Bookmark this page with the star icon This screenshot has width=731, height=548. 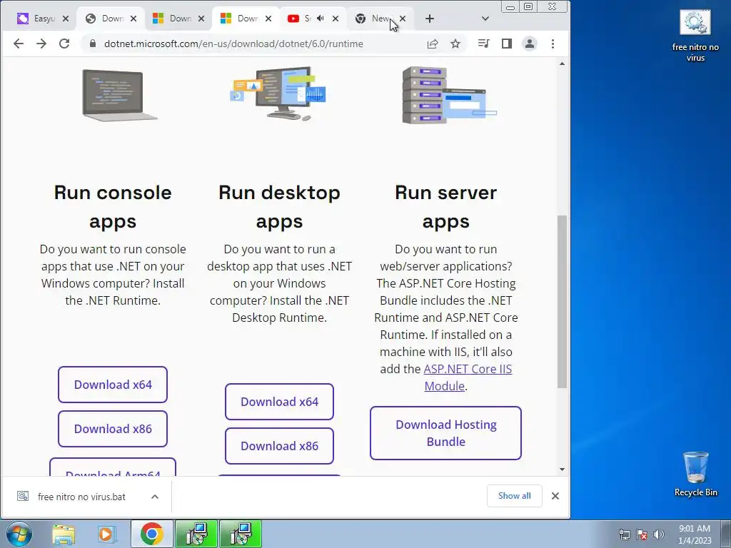point(455,44)
